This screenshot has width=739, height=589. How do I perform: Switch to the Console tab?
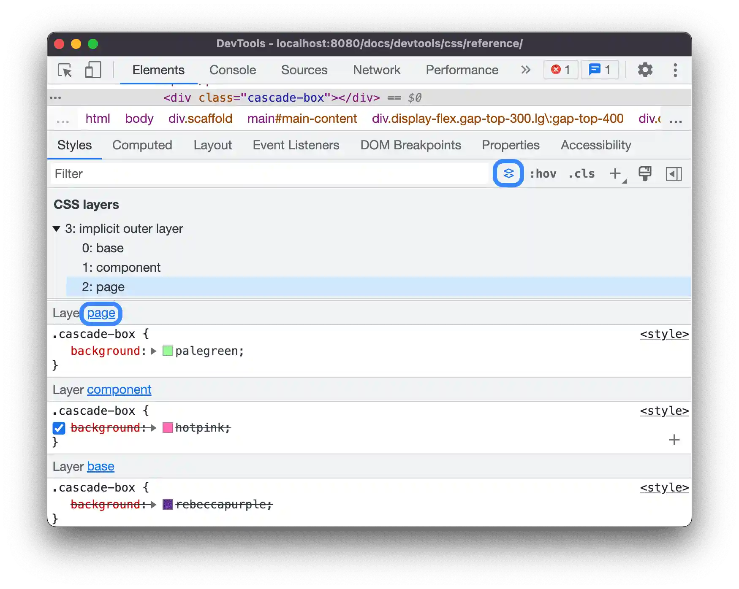point(233,70)
